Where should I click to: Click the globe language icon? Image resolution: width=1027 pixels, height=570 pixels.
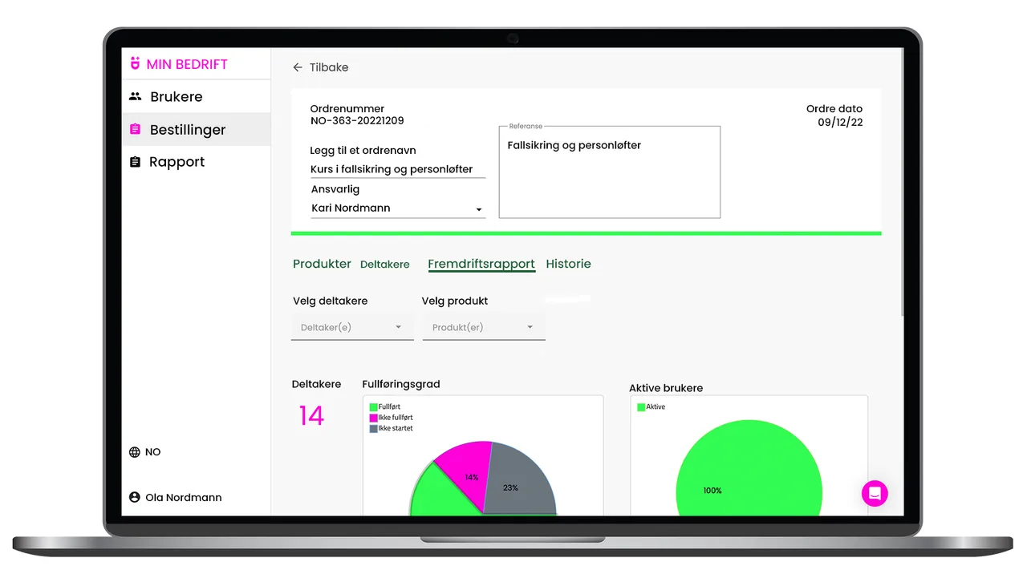135,452
